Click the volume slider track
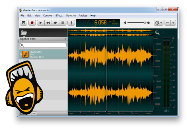Image resolution: width=187 pixels, height=128 pixels. [137, 23]
